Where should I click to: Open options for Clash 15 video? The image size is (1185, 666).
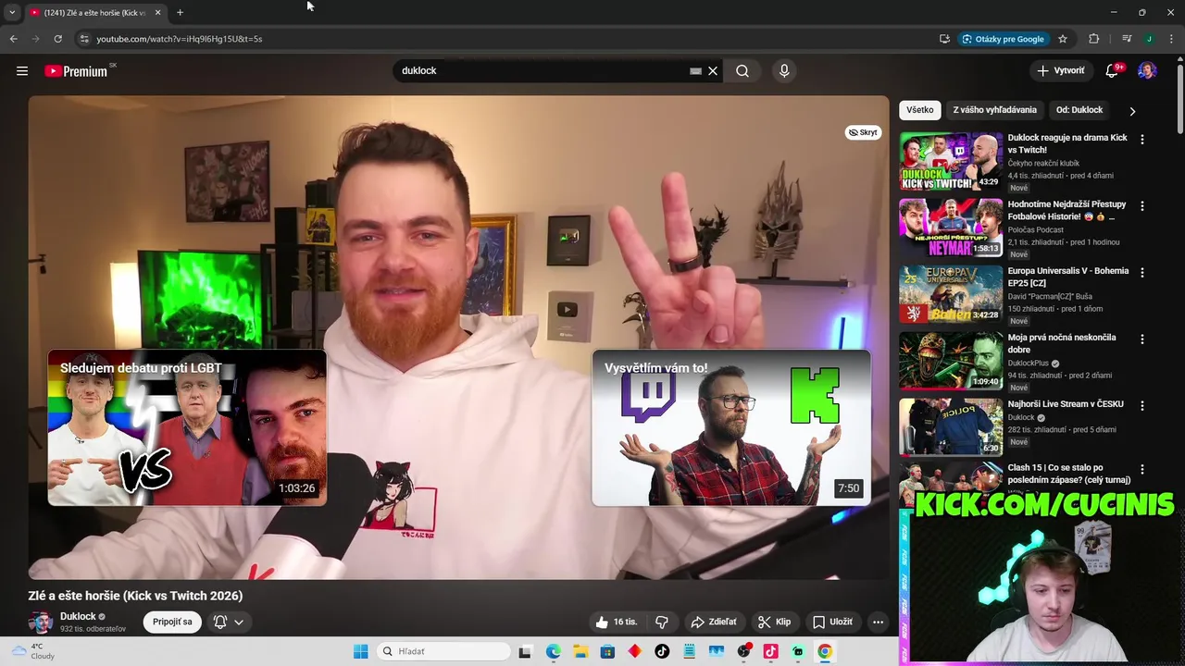(x=1141, y=470)
